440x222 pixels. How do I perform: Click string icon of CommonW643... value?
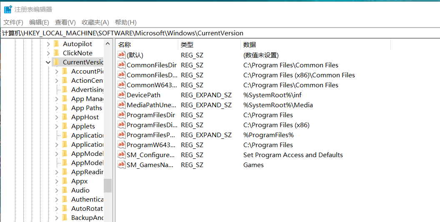[x=122, y=85]
